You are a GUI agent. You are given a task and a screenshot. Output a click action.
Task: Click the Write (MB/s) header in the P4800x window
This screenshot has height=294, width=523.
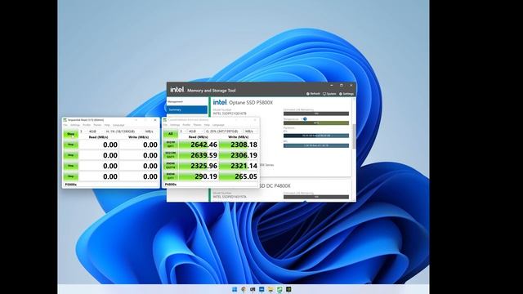[239, 137]
